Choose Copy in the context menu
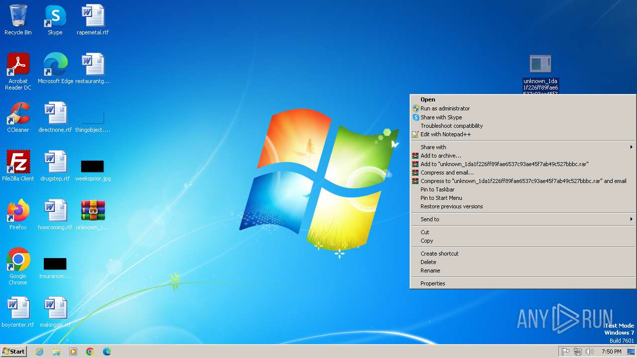Screen dimensions: 637x358 point(523,241)
